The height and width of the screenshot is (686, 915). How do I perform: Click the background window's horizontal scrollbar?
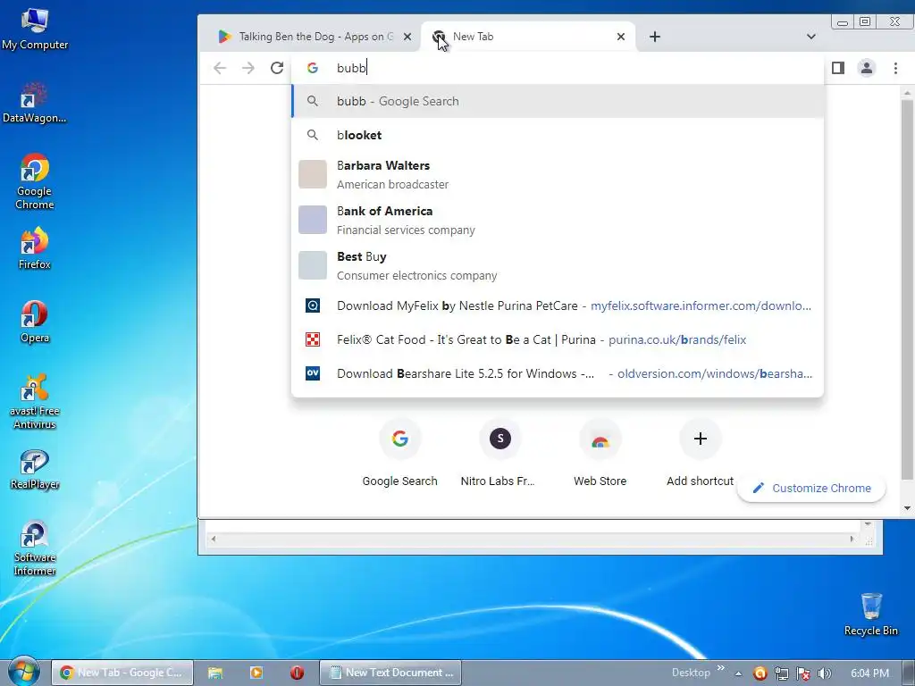[x=533, y=539]
